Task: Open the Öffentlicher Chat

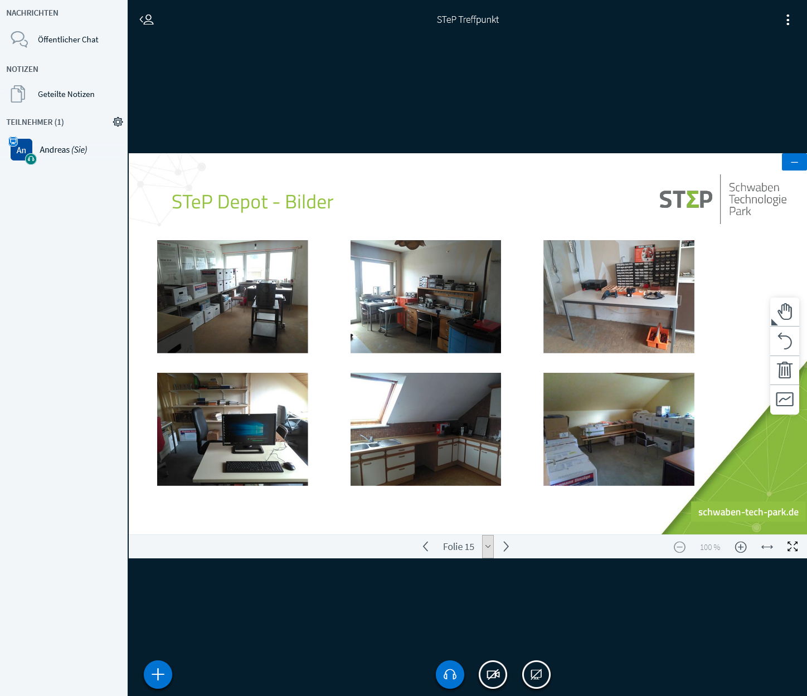Action: tap(67, 40)
